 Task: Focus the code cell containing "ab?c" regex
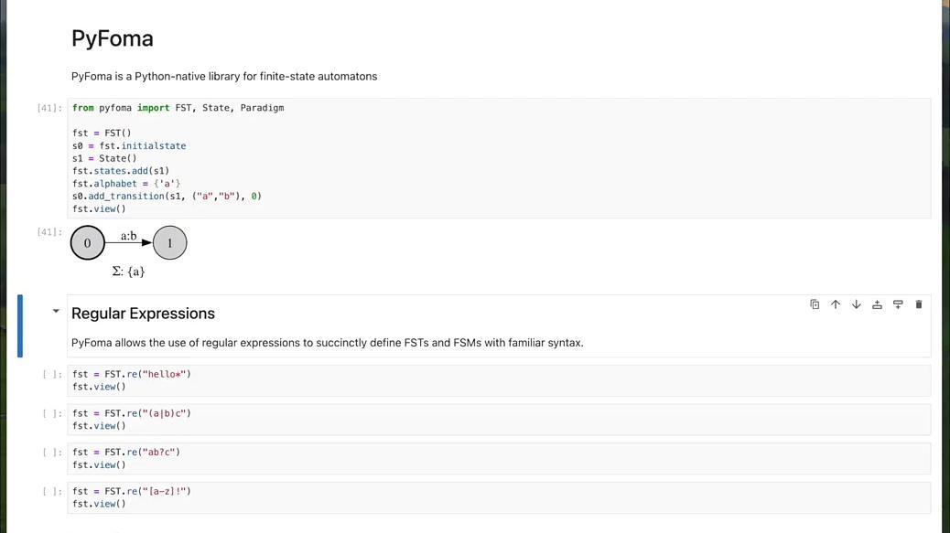(499, 459)
